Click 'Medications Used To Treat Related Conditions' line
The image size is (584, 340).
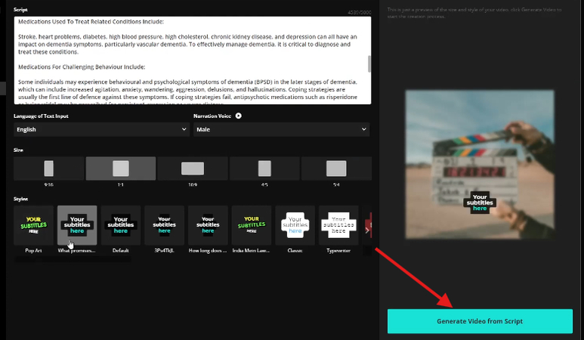[91, 22]
